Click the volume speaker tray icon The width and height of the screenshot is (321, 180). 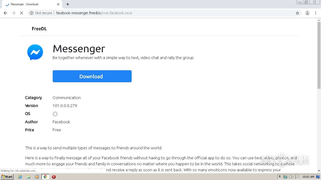pos(291,177)
